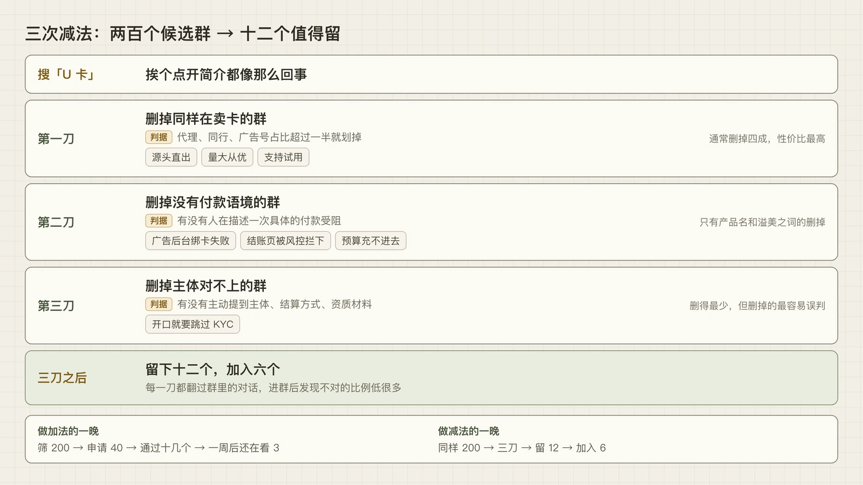Image resolution: width=863 pixels, height=485 pixels.
Task: Click the 源头直出 tag
Action: coord(171,157)
